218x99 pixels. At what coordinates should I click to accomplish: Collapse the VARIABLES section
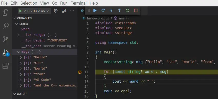tap(14, 18)
